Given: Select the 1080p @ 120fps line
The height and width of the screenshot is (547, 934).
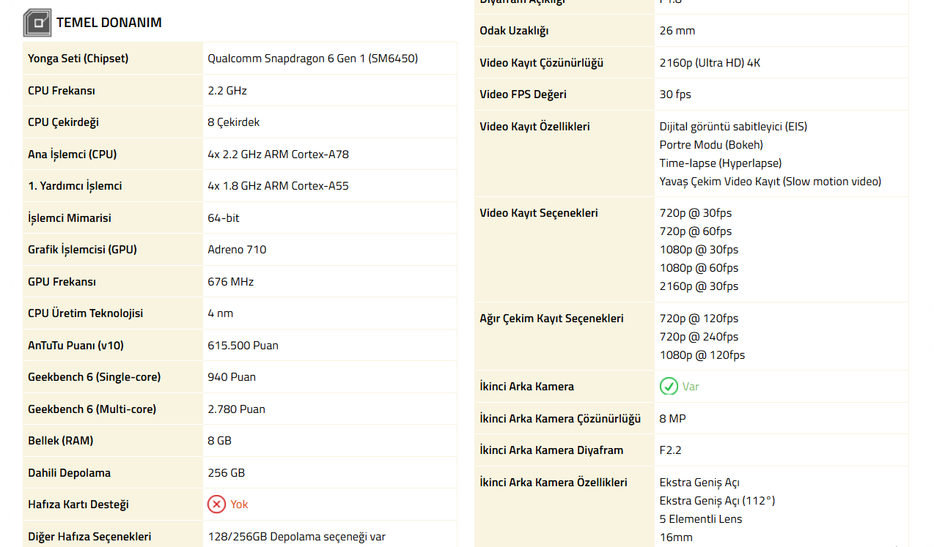Looking at the screenshot, I should 702,355.
